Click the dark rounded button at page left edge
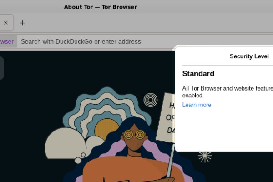This screenshot has width=273, height=182. (1, 68)
